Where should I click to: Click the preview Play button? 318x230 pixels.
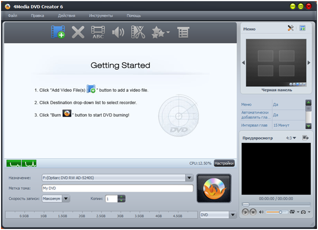[245, 212]
